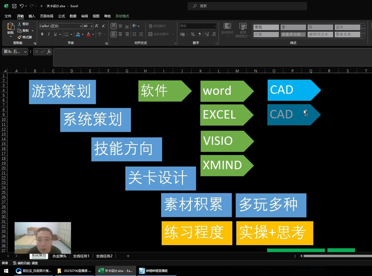Screen dimensions: 372x276
Task: Expand the underline style arrow
Action: [x=60, y=34]
